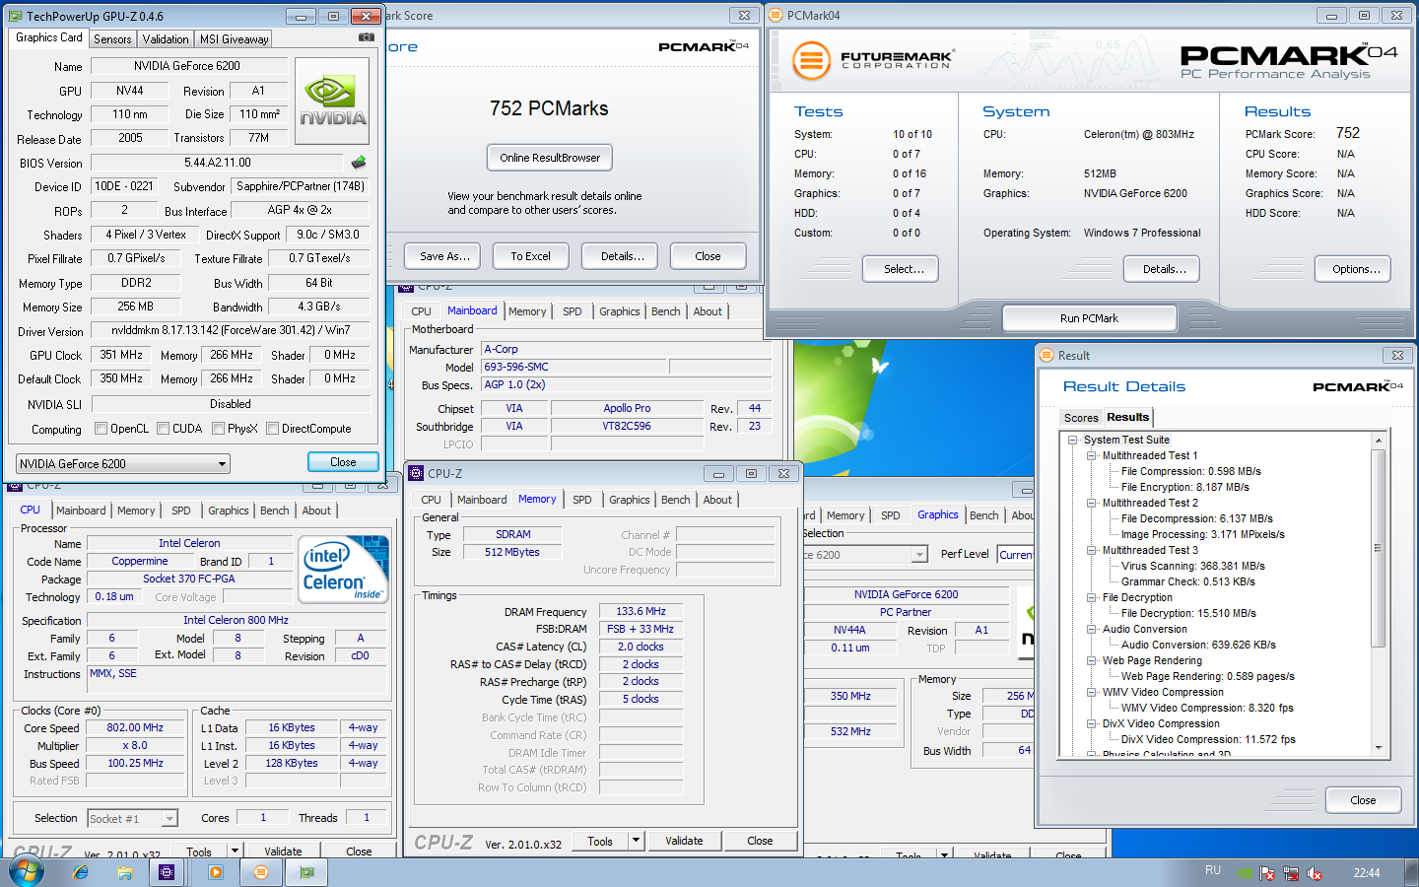Switch to CPU-Z via purple taskbar icon
This screenshot has width=1419, height=887.
click(167, 872)
